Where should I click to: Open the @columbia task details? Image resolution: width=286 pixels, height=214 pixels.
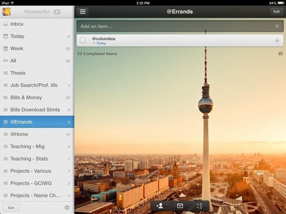180,41
